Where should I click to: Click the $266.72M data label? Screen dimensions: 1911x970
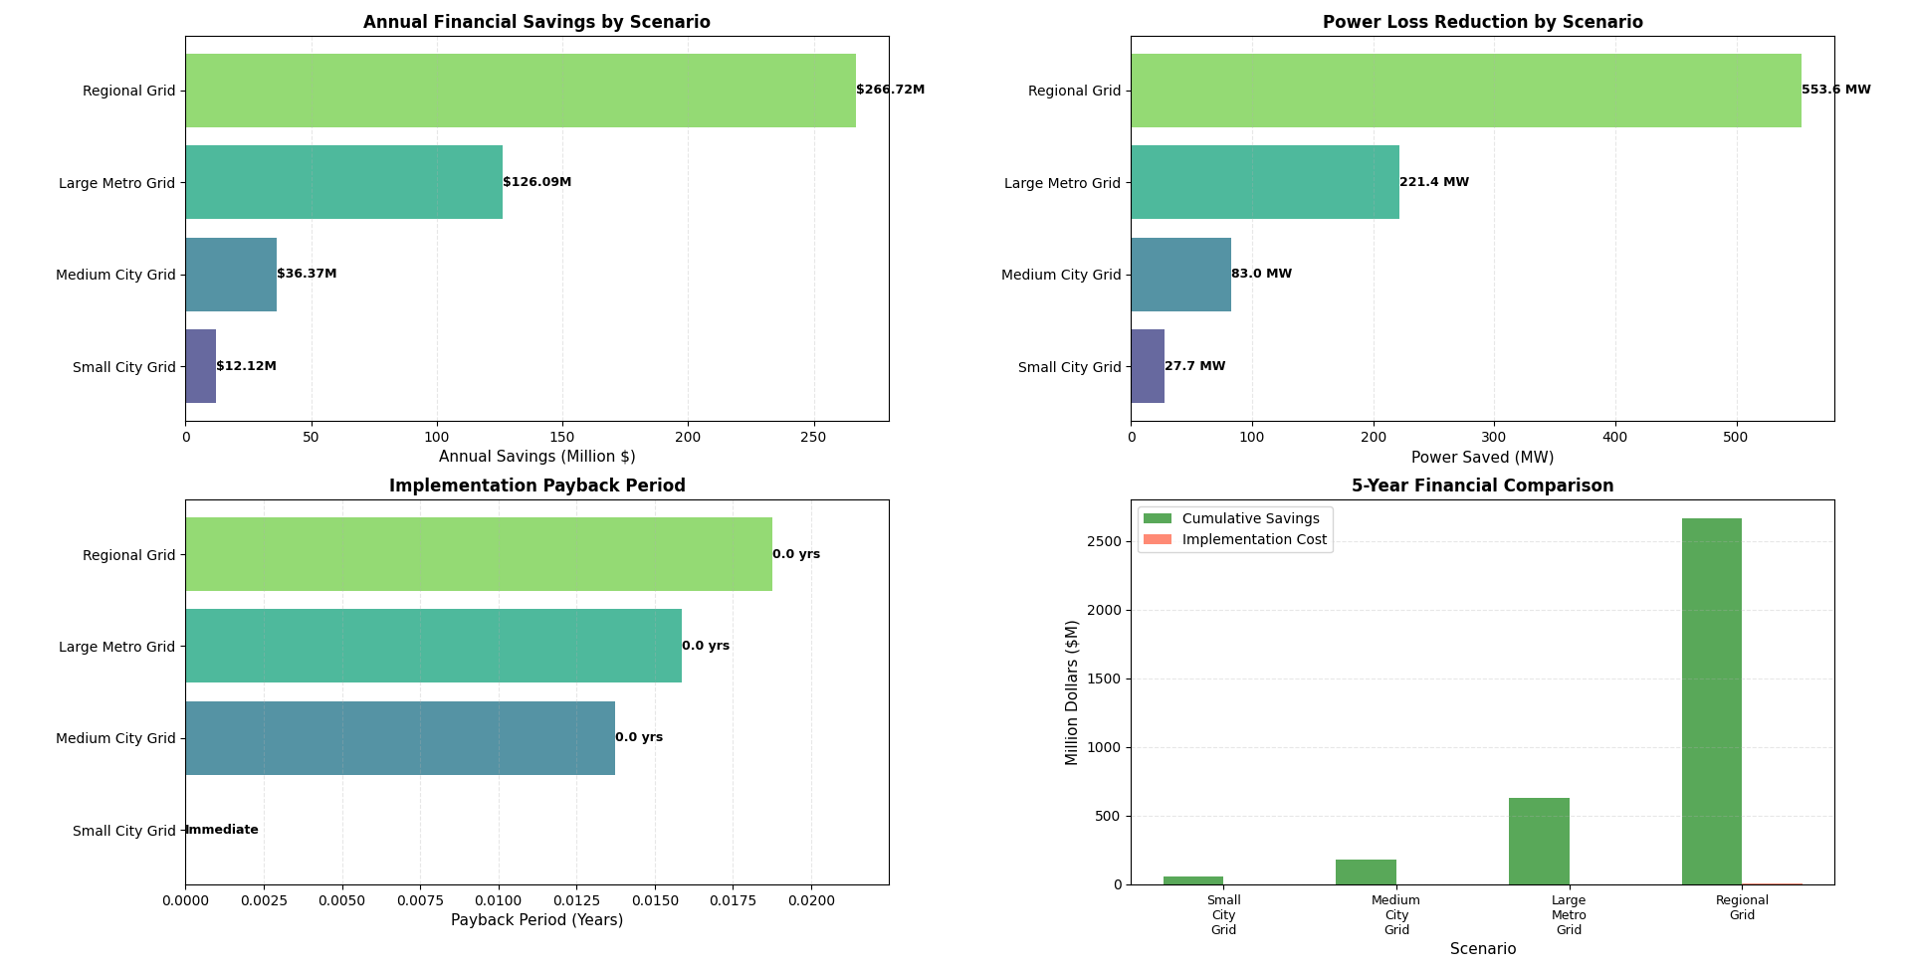[x=890, y=88]
